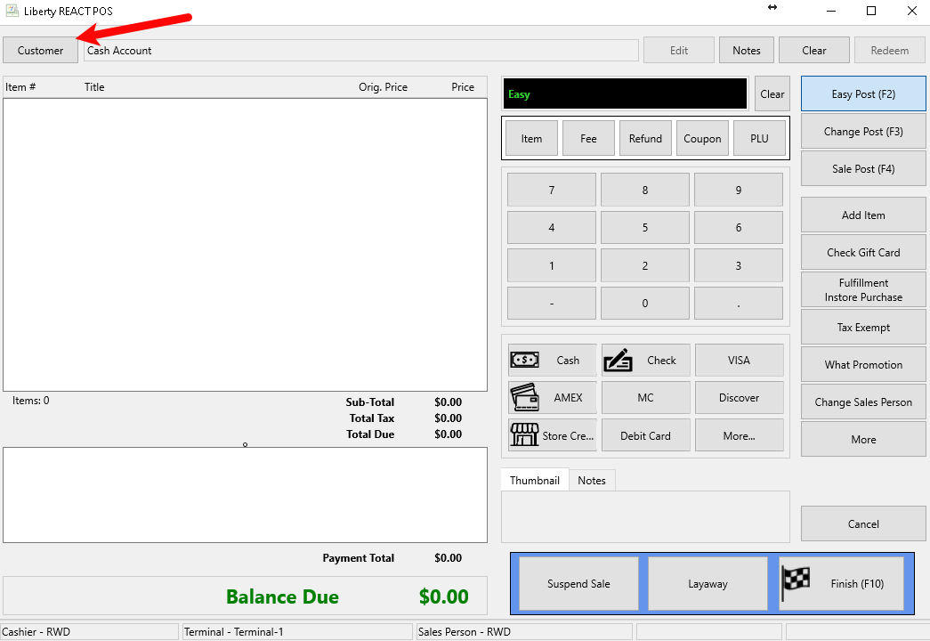Click the Cash Account customer field

(x=360, y=51)
